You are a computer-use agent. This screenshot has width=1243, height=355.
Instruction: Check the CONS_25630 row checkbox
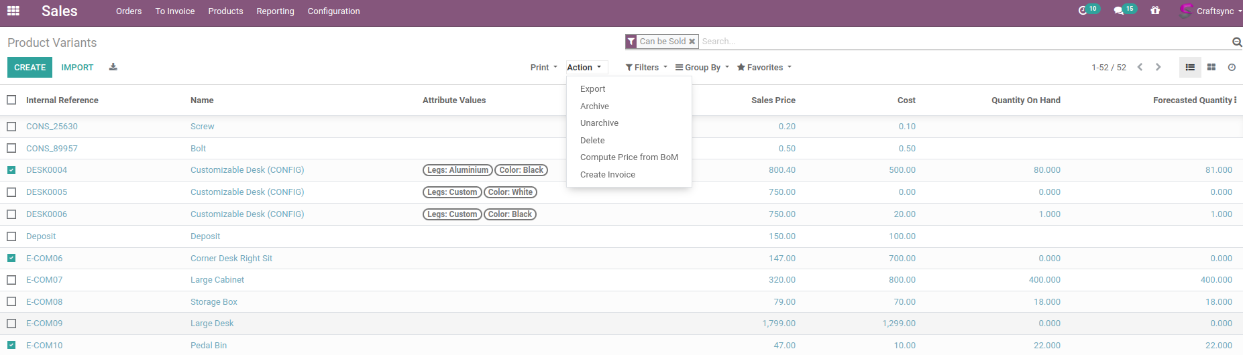11,127
